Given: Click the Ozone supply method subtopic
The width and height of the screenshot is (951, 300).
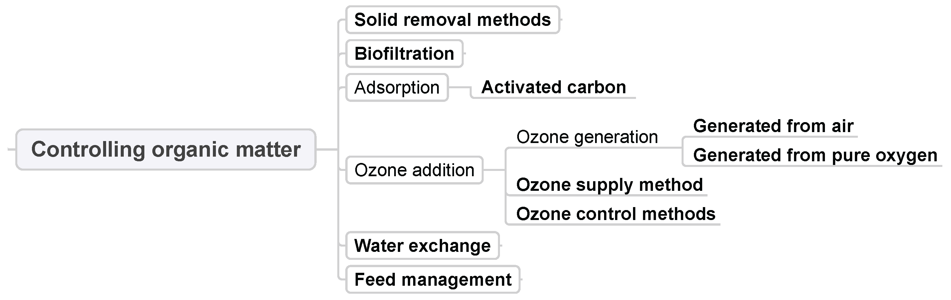Looking at the screenshot, I should pyautogui.click(x=609, y=185).
